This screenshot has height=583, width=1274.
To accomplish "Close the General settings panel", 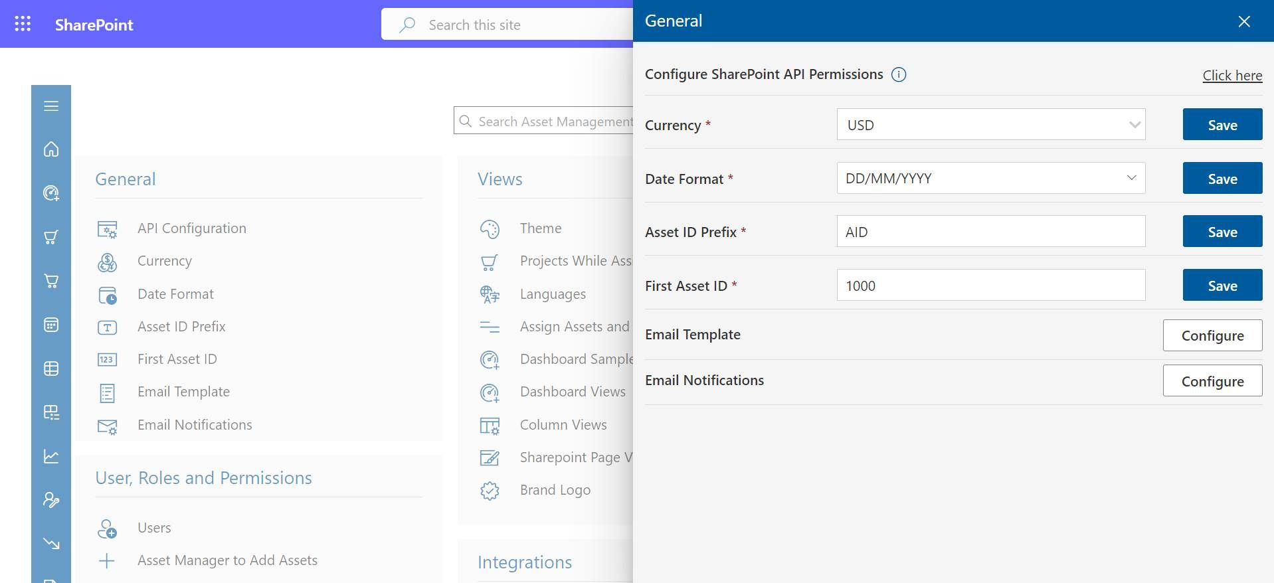I will (1243, 22).
